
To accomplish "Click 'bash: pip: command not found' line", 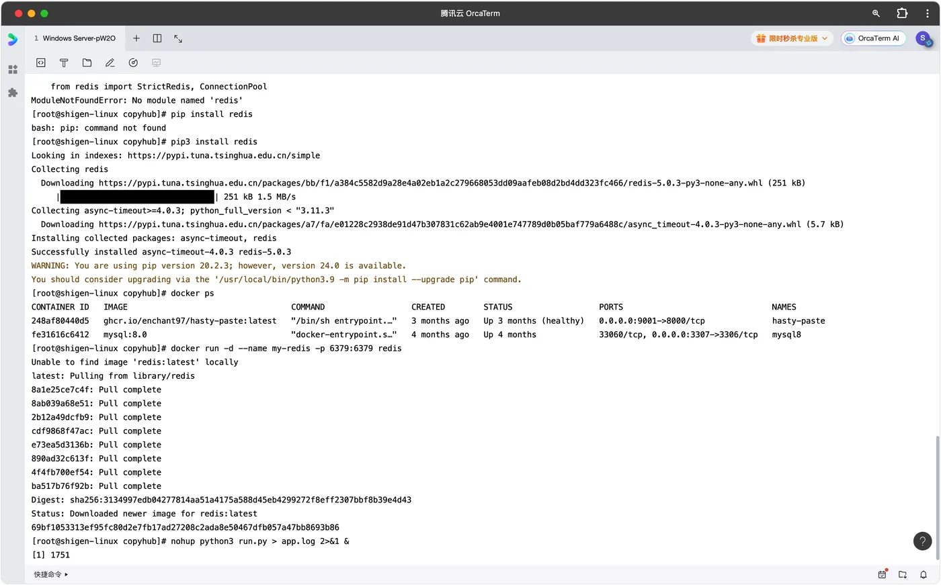I will 99,128.
